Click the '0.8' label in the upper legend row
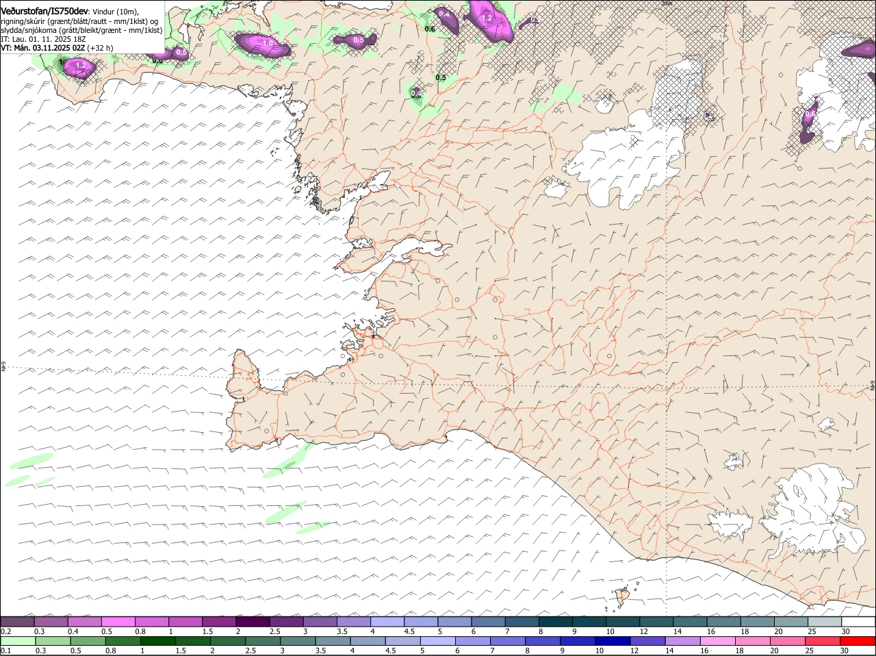 click(141, 631)
